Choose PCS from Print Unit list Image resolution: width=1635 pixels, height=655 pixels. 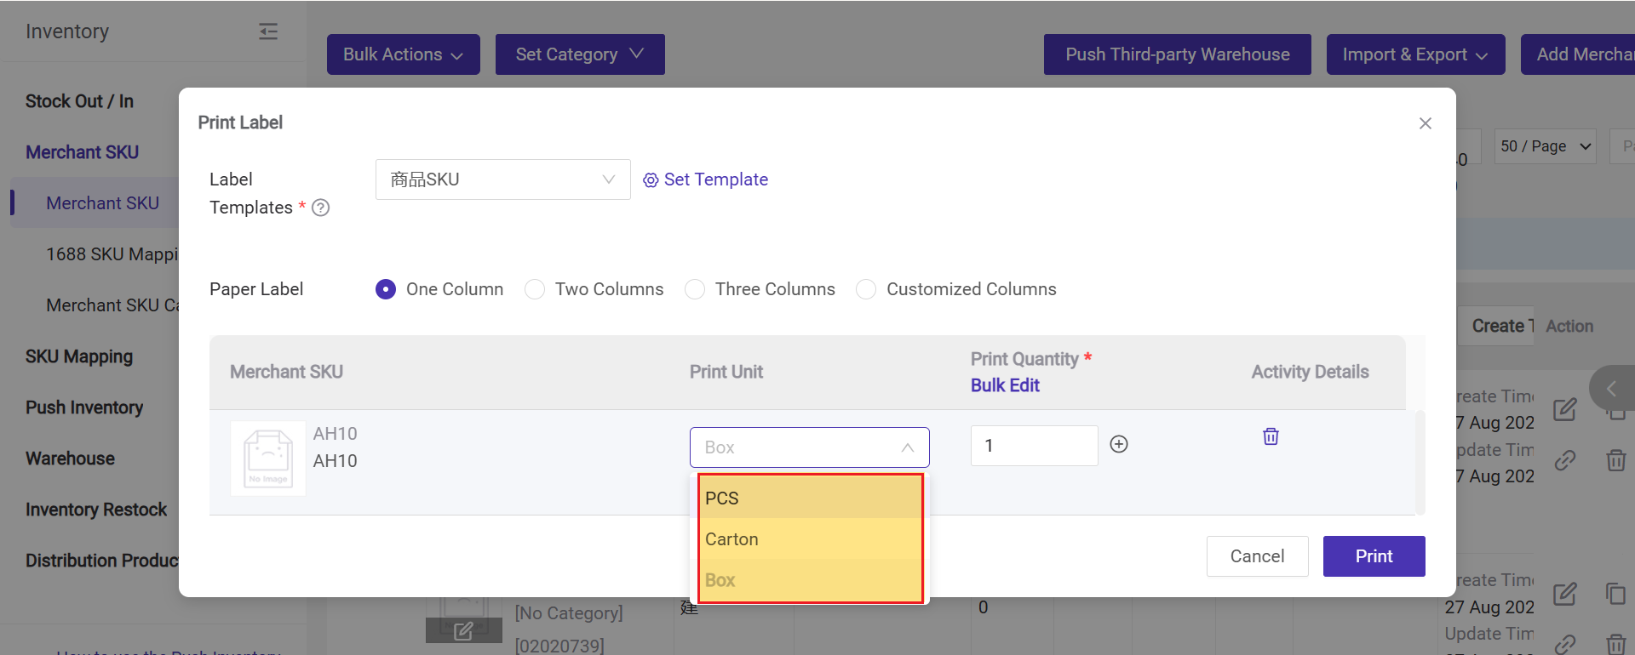point(810,498)
